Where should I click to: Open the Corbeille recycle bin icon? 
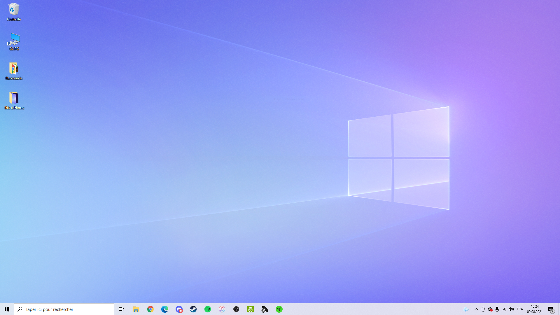point(14,12)
